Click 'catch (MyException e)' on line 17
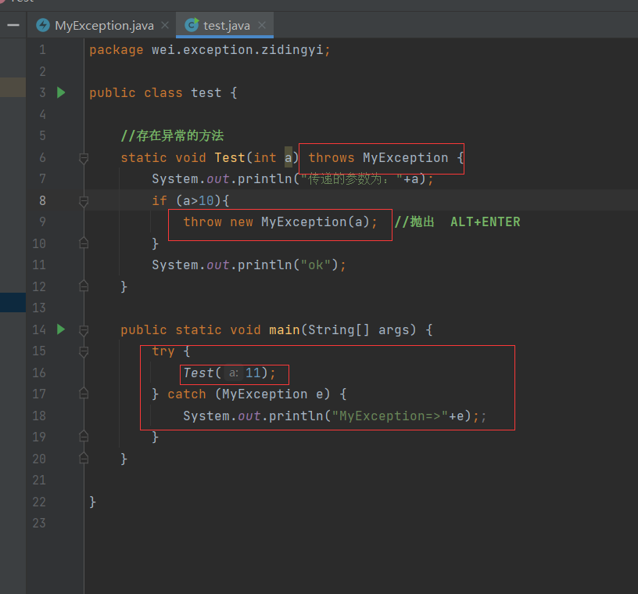Screen dimensions: 638x594 click(x=249, y=394)
